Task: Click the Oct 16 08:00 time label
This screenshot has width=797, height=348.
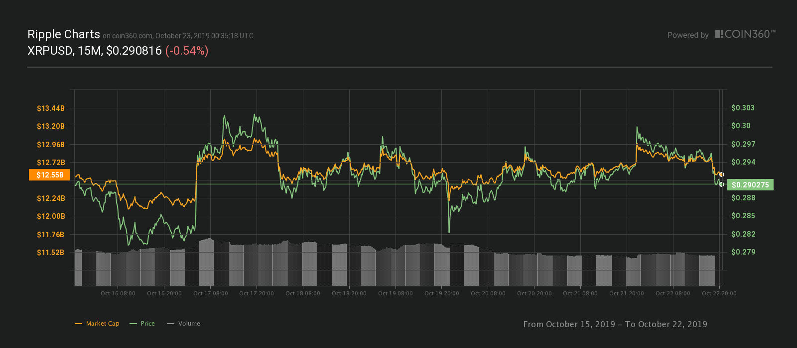Action: click(118, 293)
